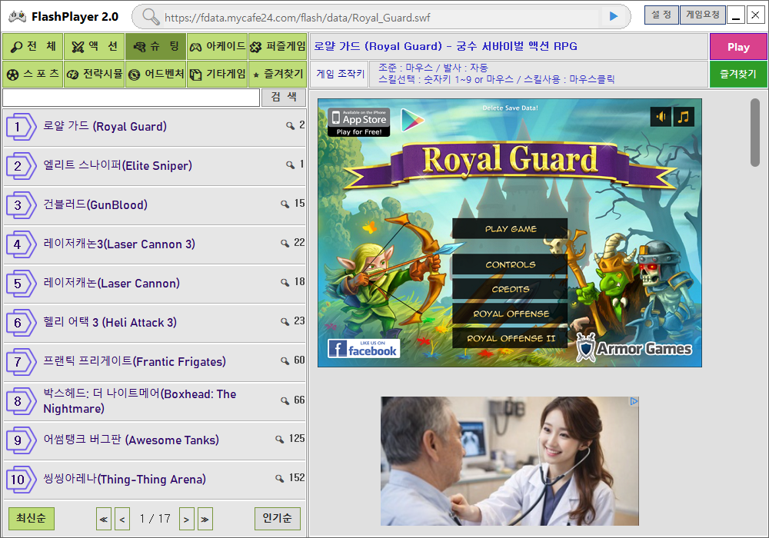Select 로얄 가드 (Royal Guard) in list

pos(155,127)
